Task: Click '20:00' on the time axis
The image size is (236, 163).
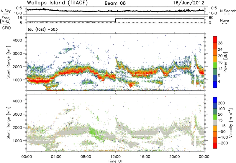Action: 175,157
